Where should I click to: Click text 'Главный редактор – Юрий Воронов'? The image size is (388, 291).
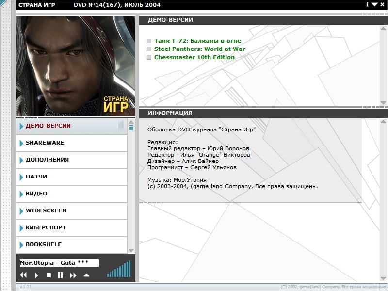[198, 148]
